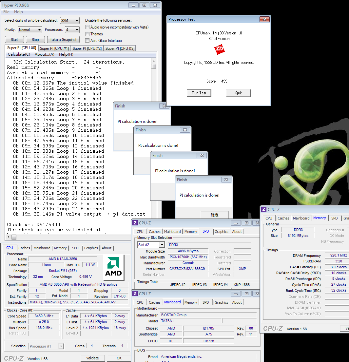
Task: Open the About...(A) menu
Action: click(44, 54)
